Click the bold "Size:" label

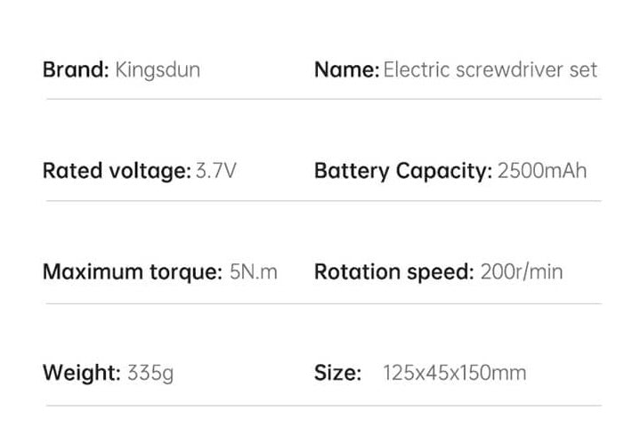[337, 373]
